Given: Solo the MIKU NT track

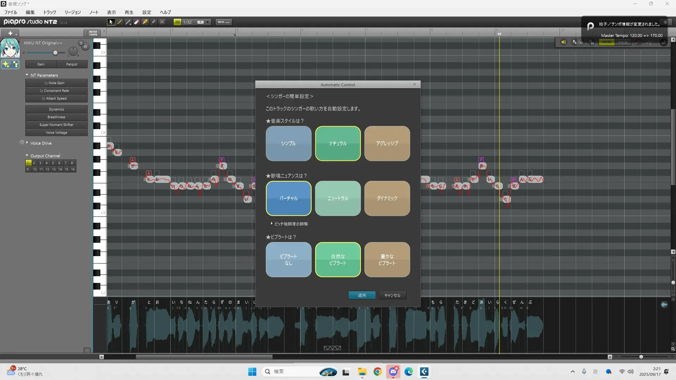Looking at the screenshot, I should tap(81, 43).
